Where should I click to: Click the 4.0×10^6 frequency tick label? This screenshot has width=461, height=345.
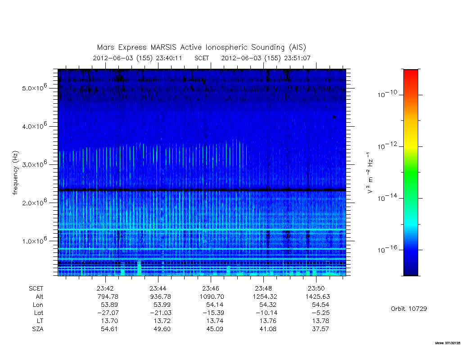pos(34,126)
